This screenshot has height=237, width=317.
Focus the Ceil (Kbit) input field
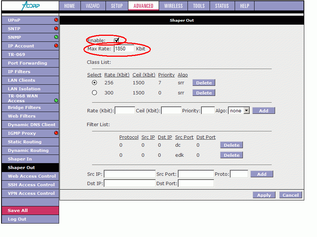coord(171,110)
